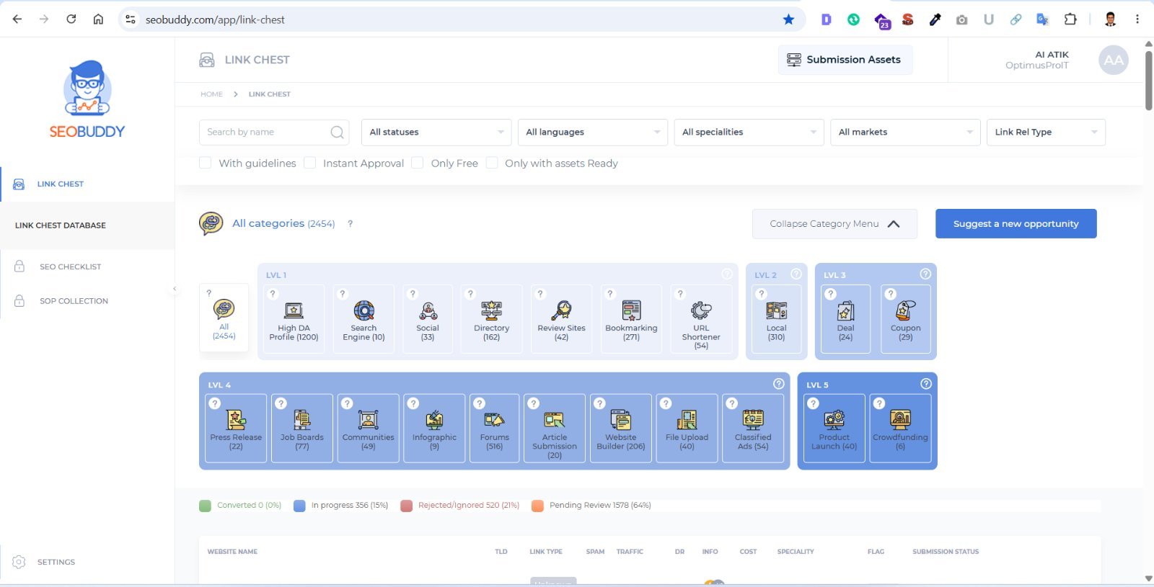Click the help icon beside All categories
The image size is (1154, 587).
350,224
